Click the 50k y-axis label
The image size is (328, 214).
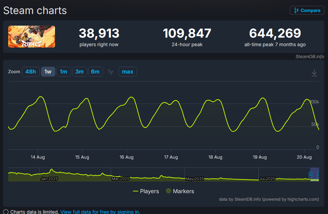click(315, 124)
